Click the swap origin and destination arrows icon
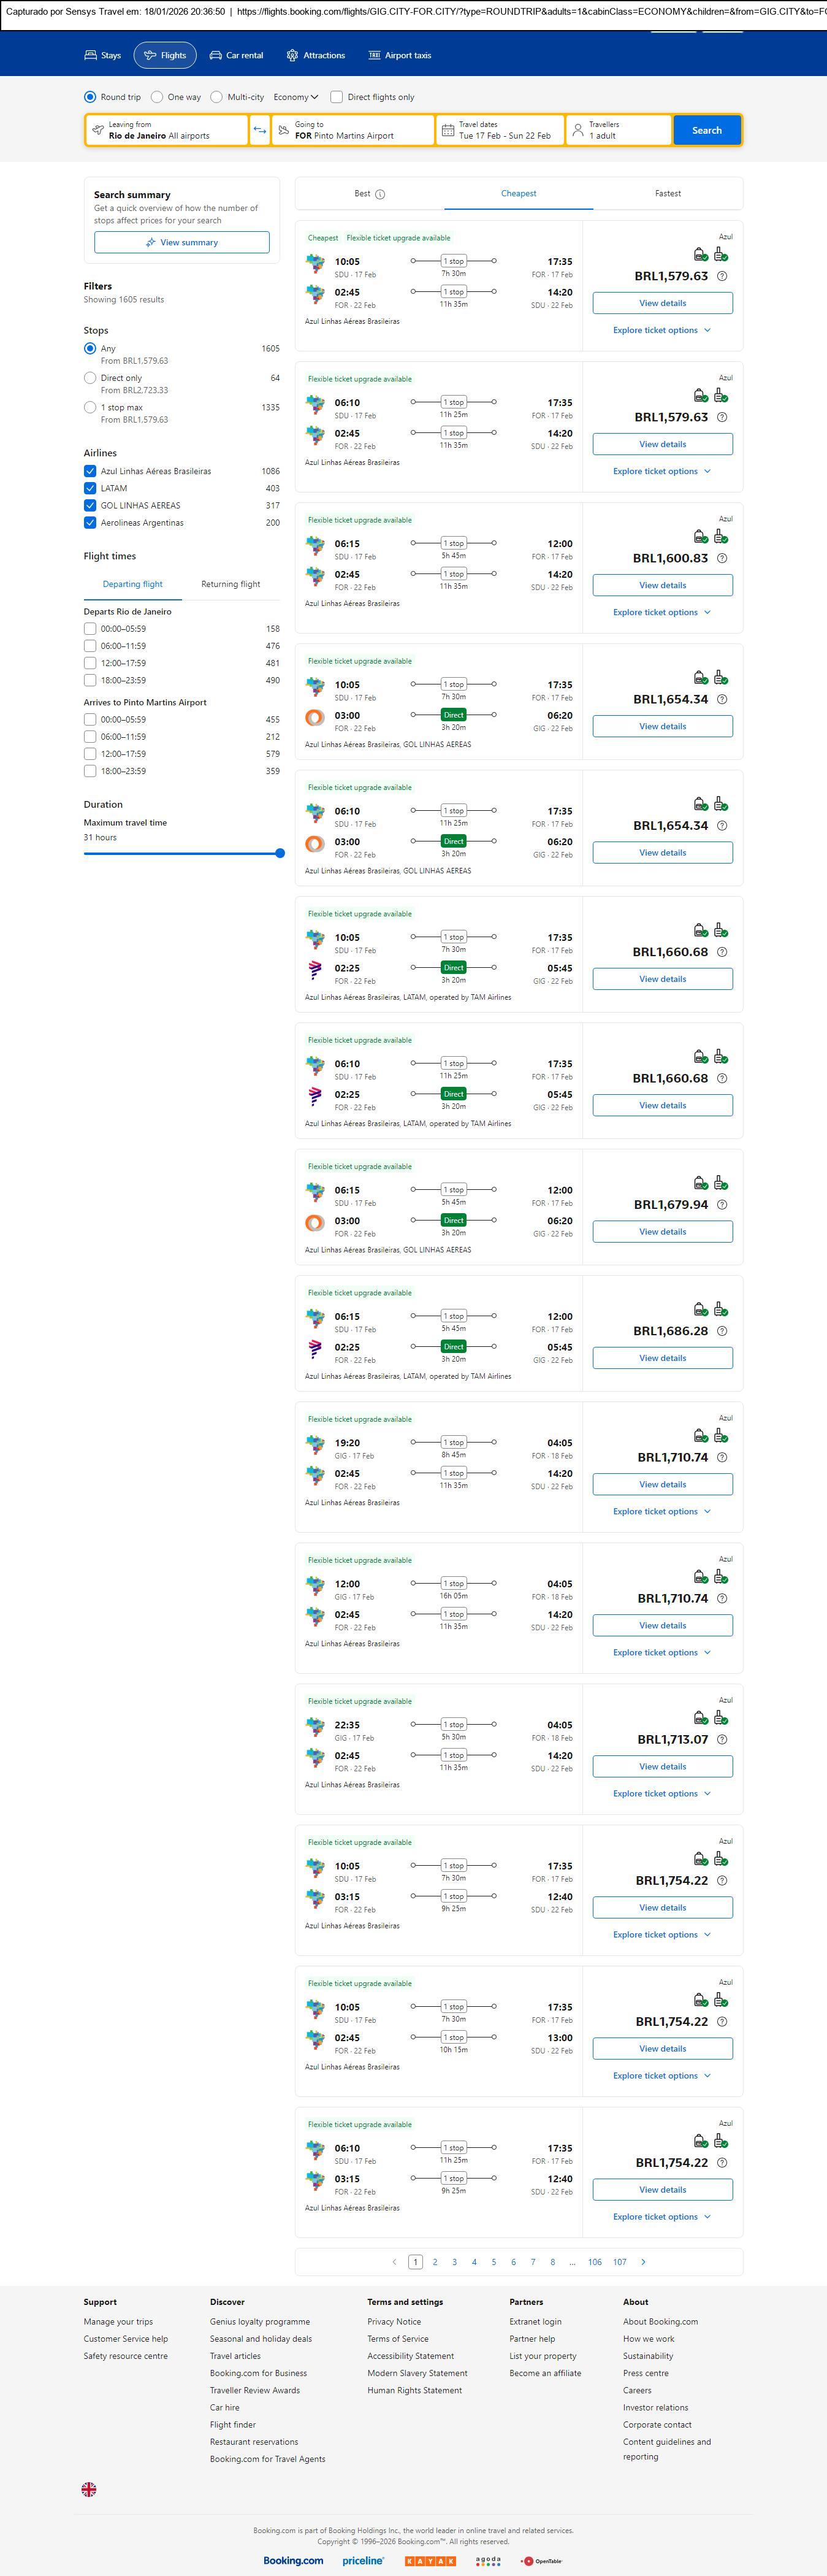 click(259, 130)
